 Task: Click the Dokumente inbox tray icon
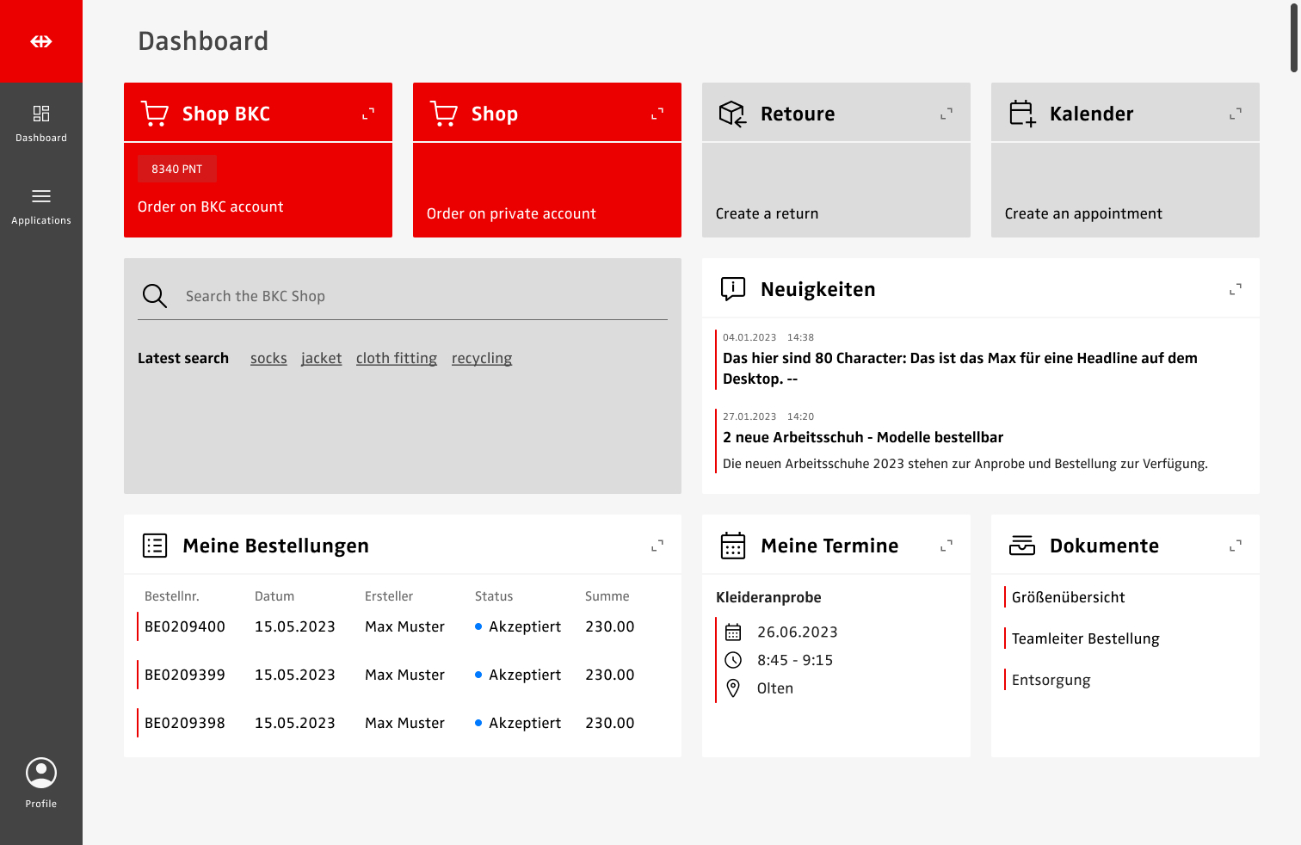click(x=1021, y=546)
